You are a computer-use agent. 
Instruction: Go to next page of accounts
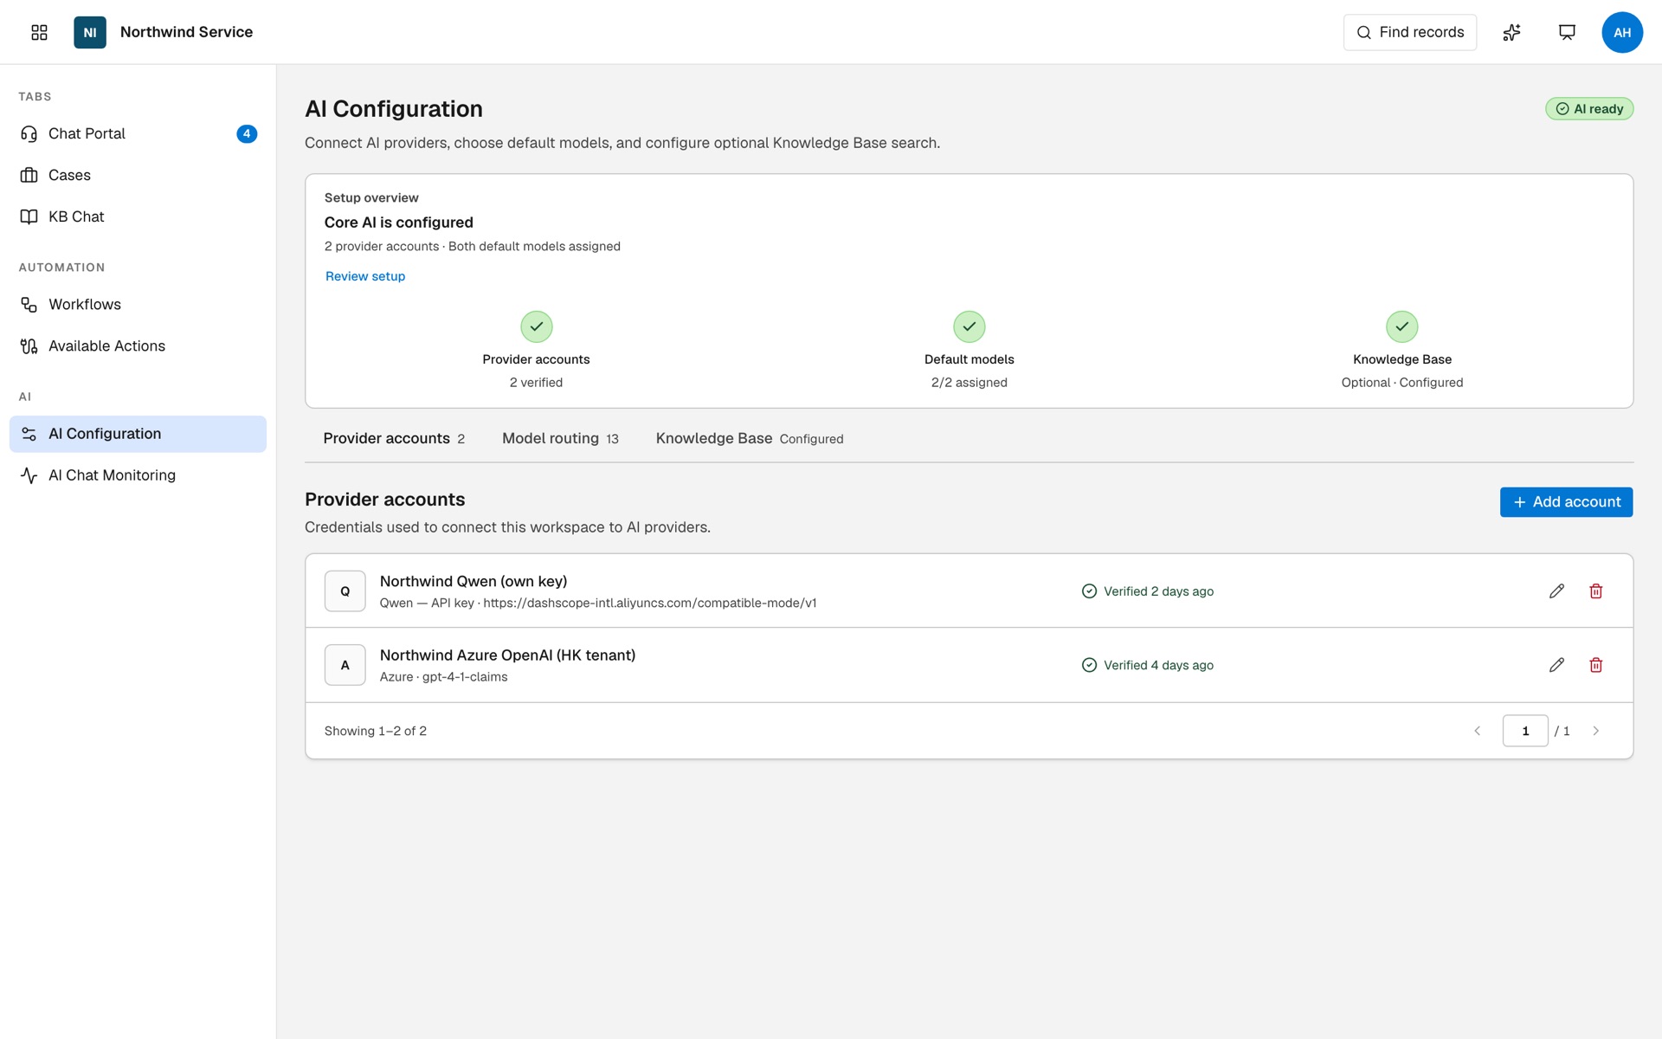click(1595, 731)
